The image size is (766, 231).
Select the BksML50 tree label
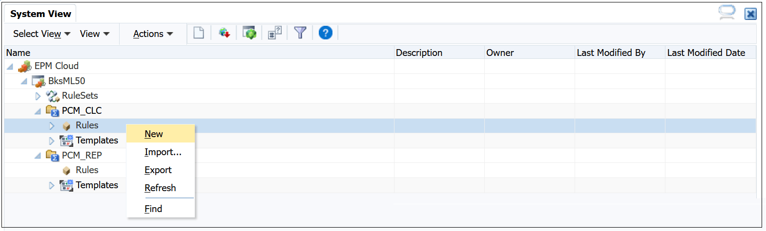66,81
